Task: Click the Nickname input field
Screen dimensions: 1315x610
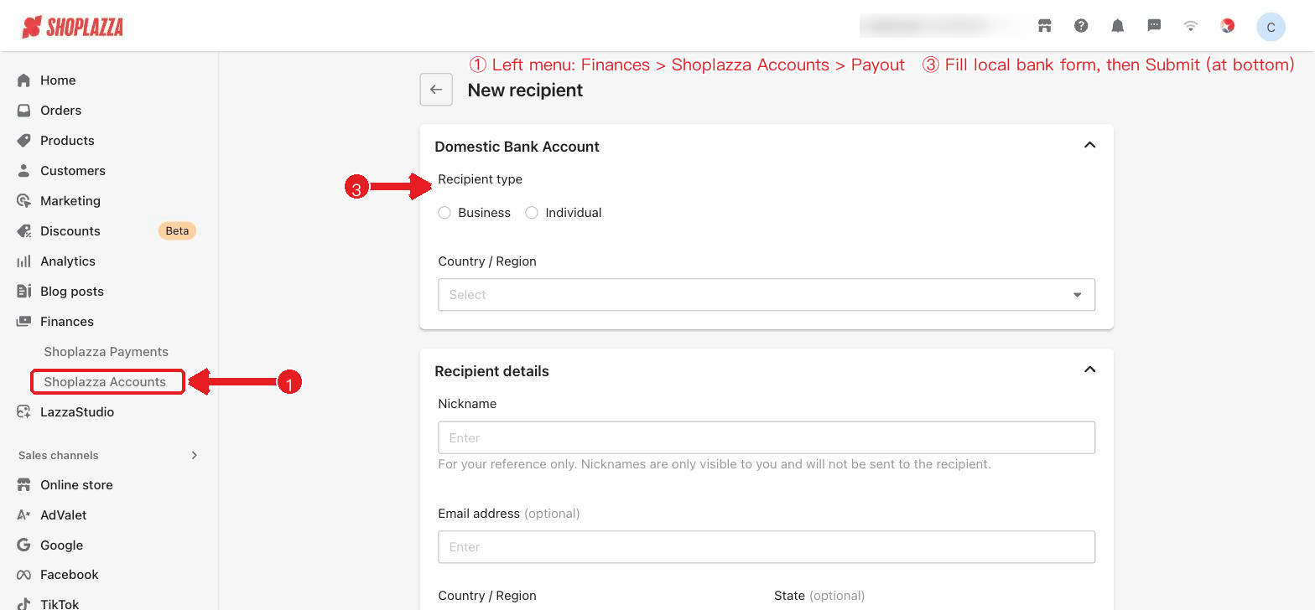Action: 767,437
